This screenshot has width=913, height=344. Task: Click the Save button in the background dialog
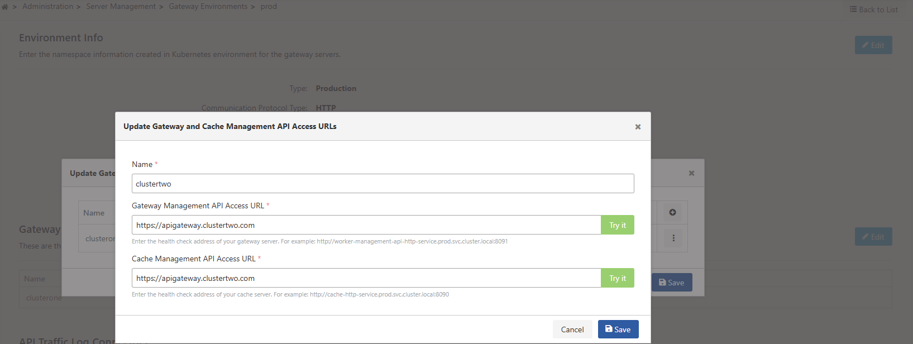(x=672, y=283)
